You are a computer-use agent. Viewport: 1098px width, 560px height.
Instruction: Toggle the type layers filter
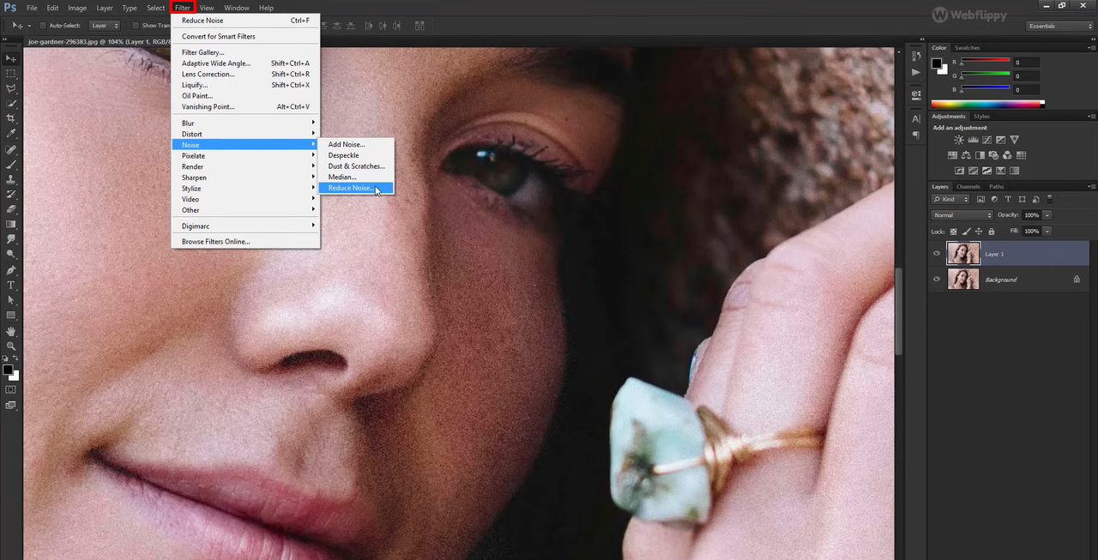(x=1008, y=199)
